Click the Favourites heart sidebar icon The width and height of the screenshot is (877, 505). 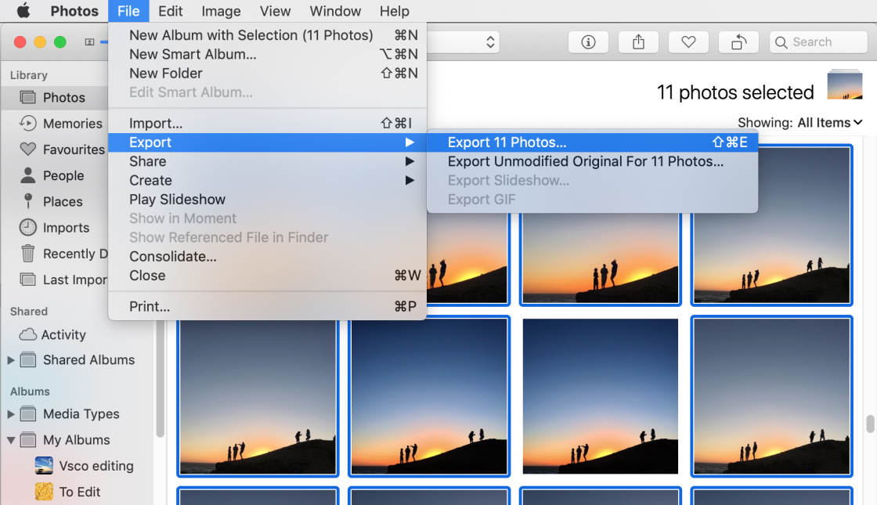point(27,149)
